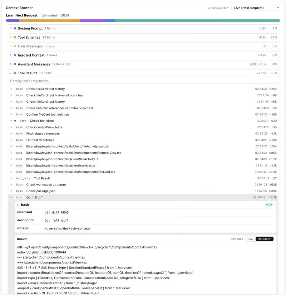Click the Tool Schemas orange color square

15,38
